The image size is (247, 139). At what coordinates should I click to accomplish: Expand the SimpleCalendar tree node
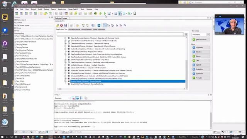pos(65,81)
